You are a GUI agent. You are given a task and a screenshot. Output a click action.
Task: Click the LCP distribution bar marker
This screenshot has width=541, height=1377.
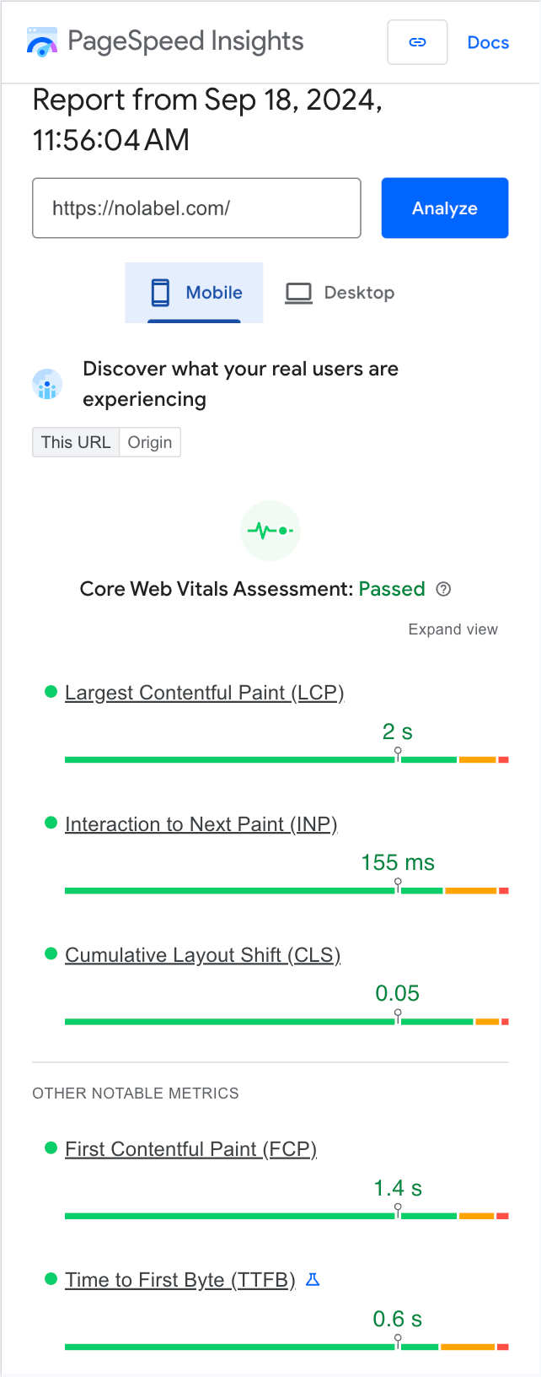pos(398,753)
